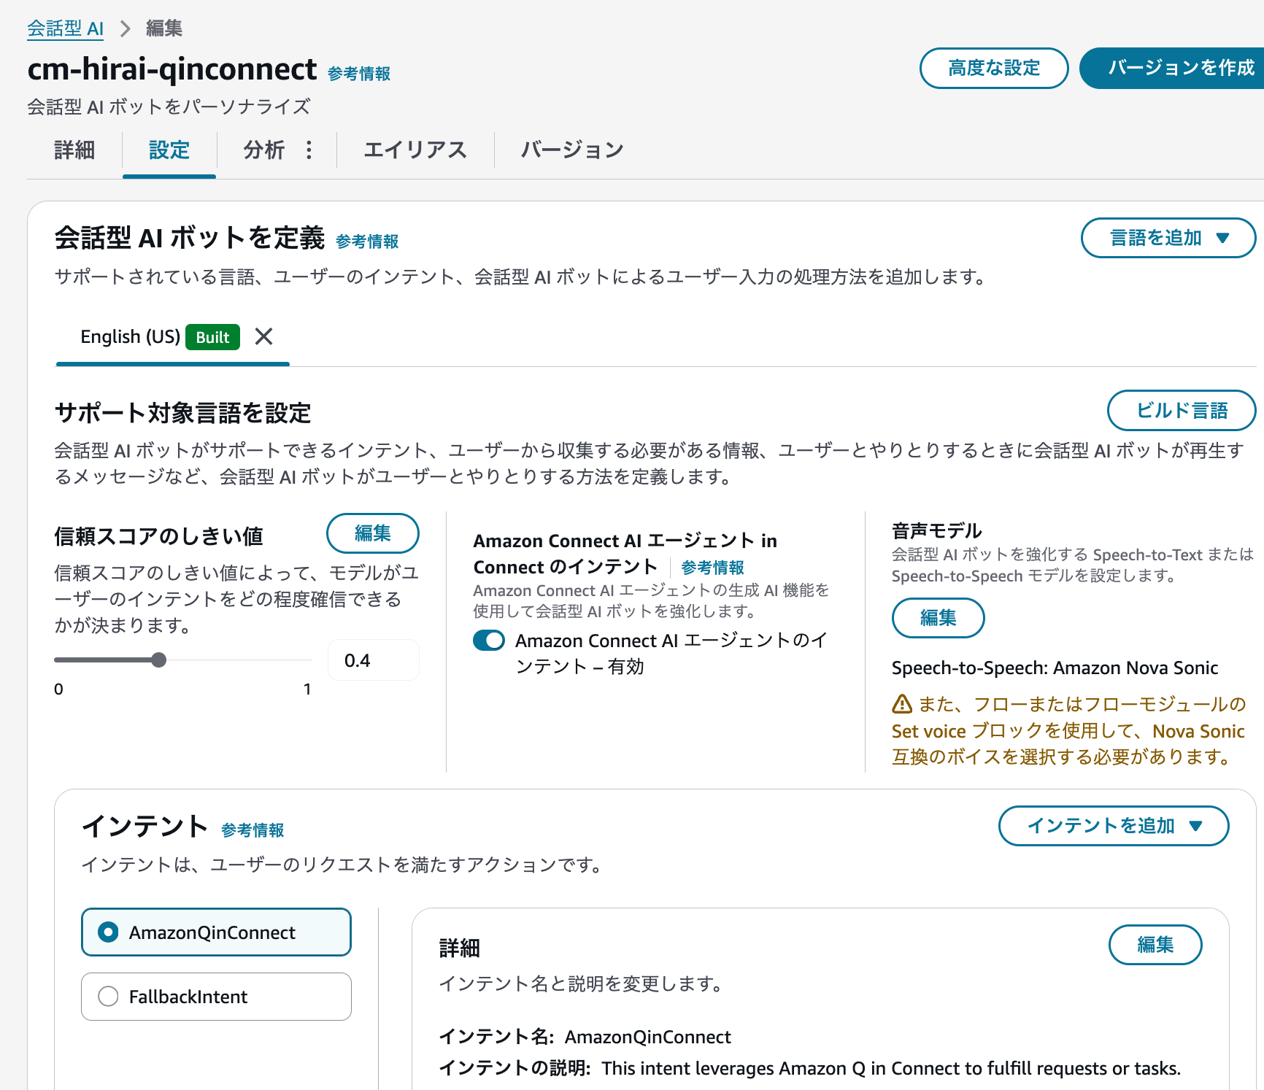Screen dimensions: 1264x1090
Task: Remove the English (US) language
Action: pyautogui.click(x=263, y=337)
